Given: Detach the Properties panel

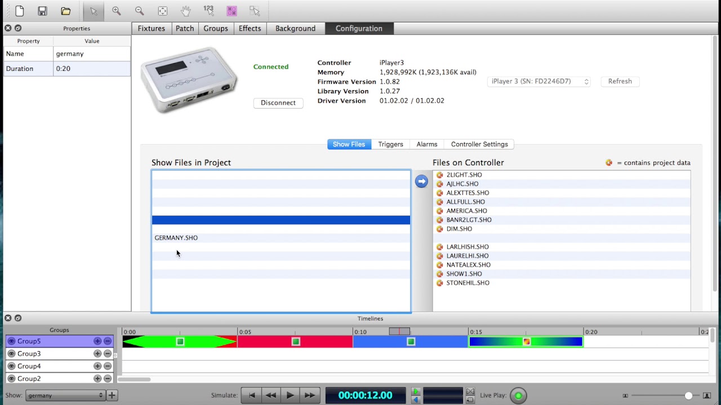Looking at the screenshot, I should [x=18, y=28].
